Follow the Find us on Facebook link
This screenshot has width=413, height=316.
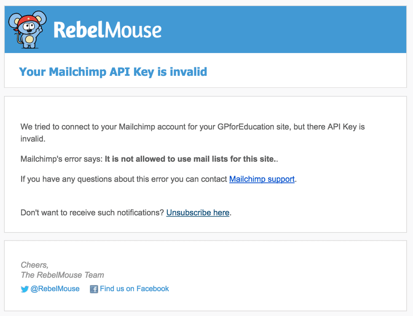pos(134,289)
